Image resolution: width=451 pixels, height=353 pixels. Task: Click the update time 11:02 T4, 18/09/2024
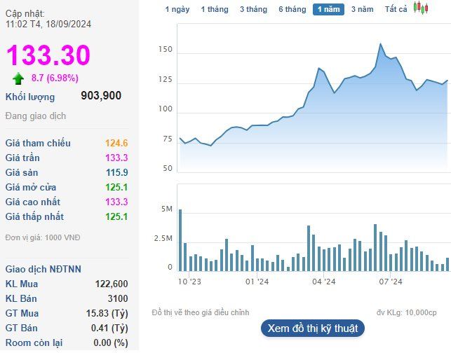pos(48,24)
